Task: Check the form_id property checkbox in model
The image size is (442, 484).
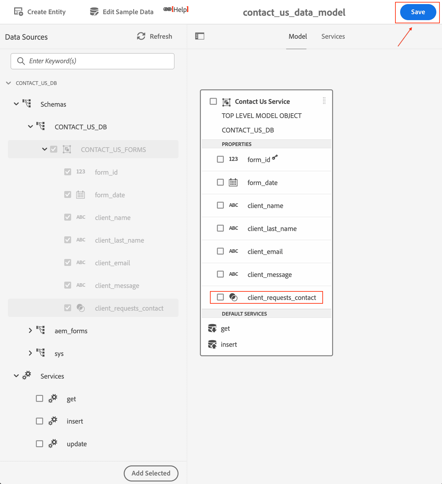Action: tap(220, 159)
